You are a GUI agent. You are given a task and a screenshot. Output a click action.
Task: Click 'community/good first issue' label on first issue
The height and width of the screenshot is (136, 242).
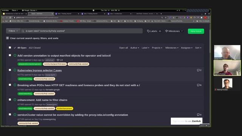click(x=55, y=64)
